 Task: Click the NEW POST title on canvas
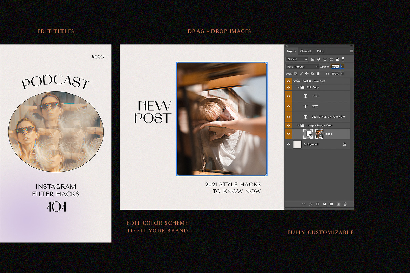coord(152,112)
